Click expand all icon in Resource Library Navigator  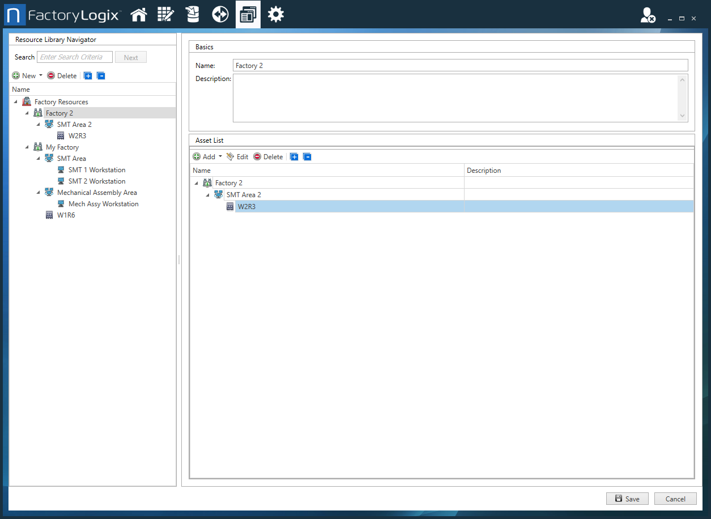[x=88, y=76]
